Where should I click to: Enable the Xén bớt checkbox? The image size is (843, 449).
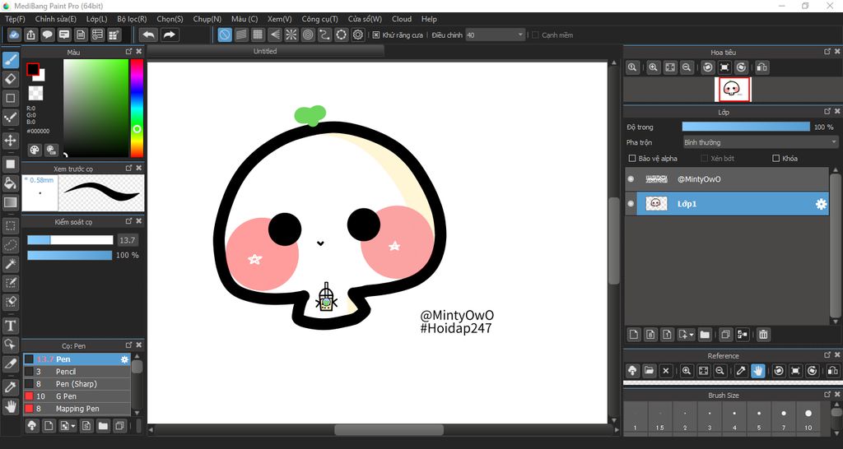point(705,159)
